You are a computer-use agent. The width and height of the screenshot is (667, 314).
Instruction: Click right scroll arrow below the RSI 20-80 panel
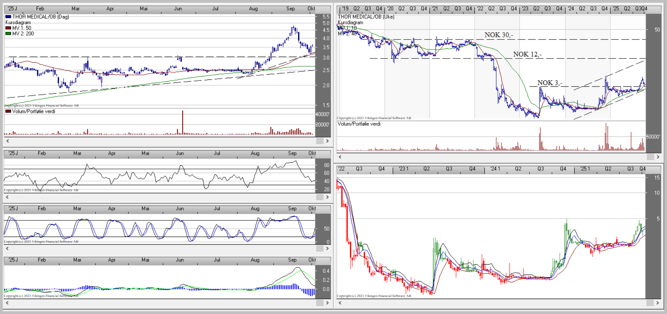click(327, 197)
